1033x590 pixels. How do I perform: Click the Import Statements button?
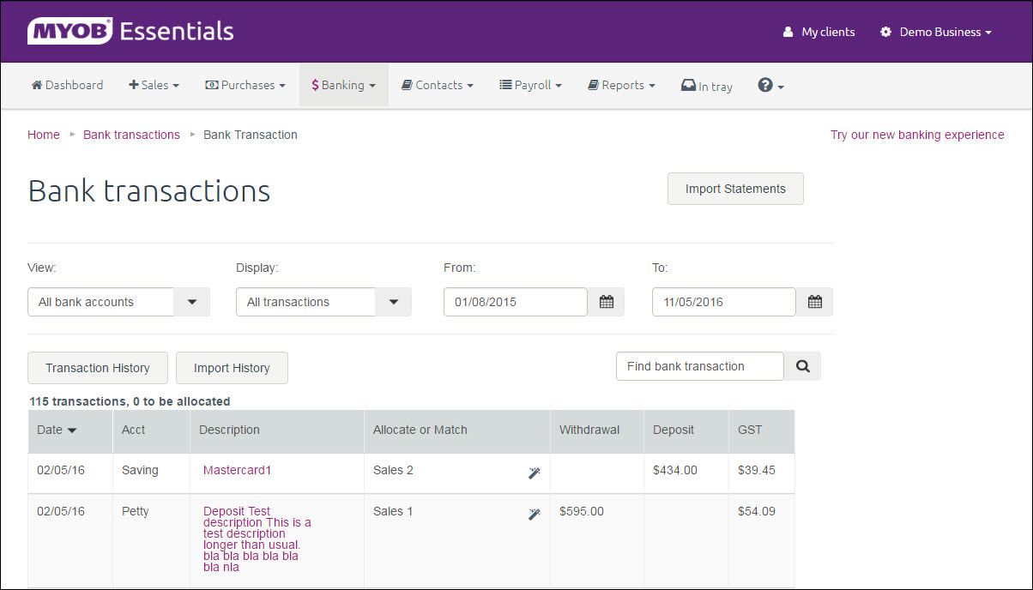coord(735,189)
